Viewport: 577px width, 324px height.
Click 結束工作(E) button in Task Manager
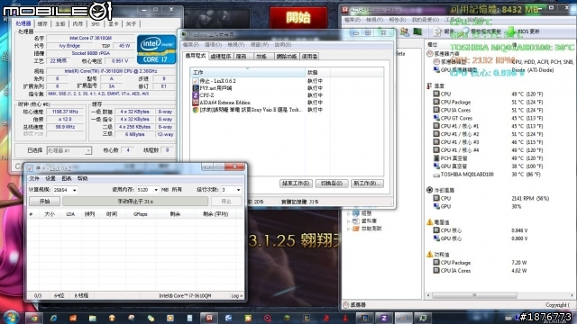(297, 184)
